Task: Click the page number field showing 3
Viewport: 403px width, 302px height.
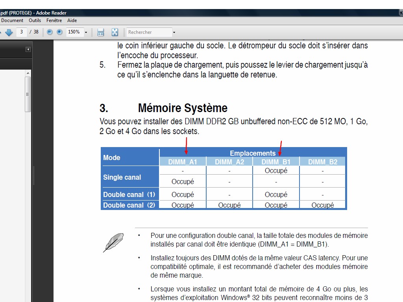Action: coord(21,32)
